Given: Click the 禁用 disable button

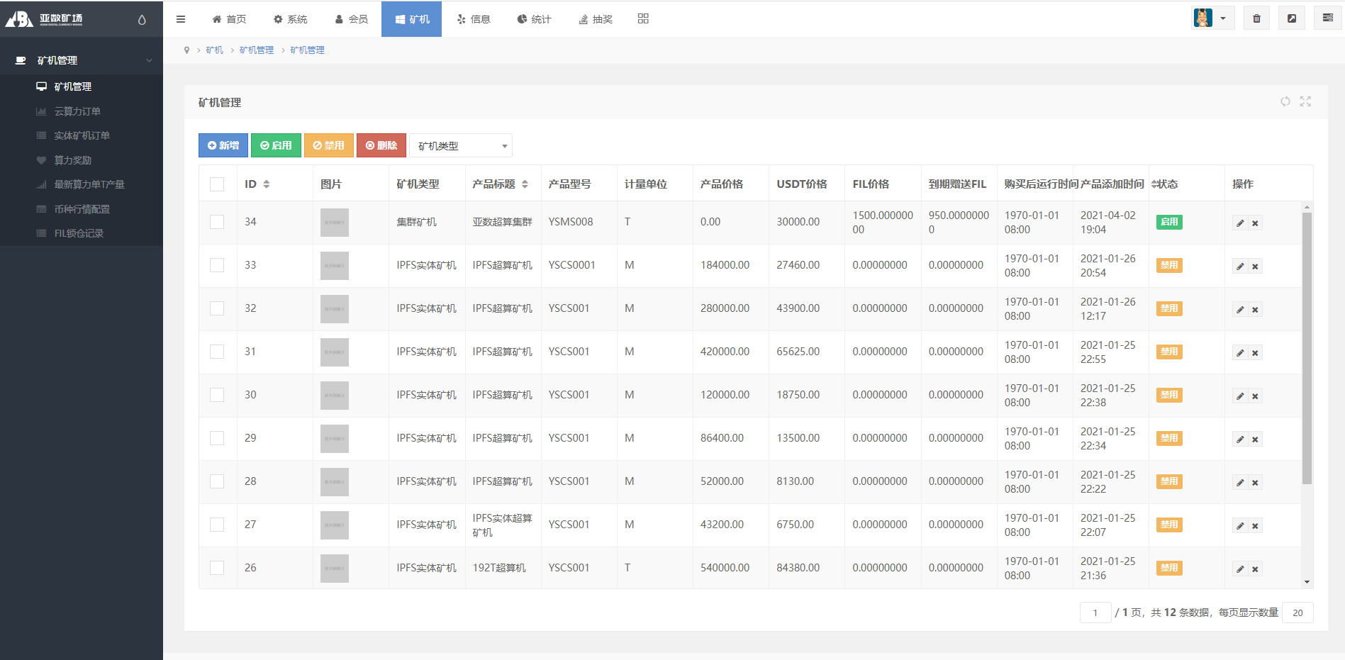Looking at the screenshot, I should [328, 145].
